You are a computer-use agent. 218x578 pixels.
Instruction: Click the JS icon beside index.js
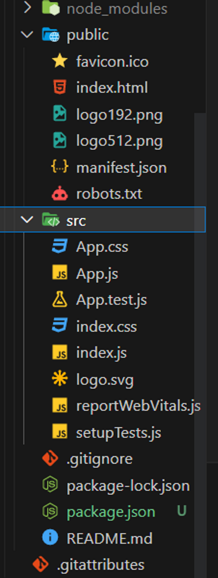[60, 353]
